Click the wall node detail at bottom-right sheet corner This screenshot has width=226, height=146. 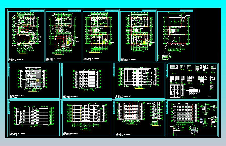[213, 122]
